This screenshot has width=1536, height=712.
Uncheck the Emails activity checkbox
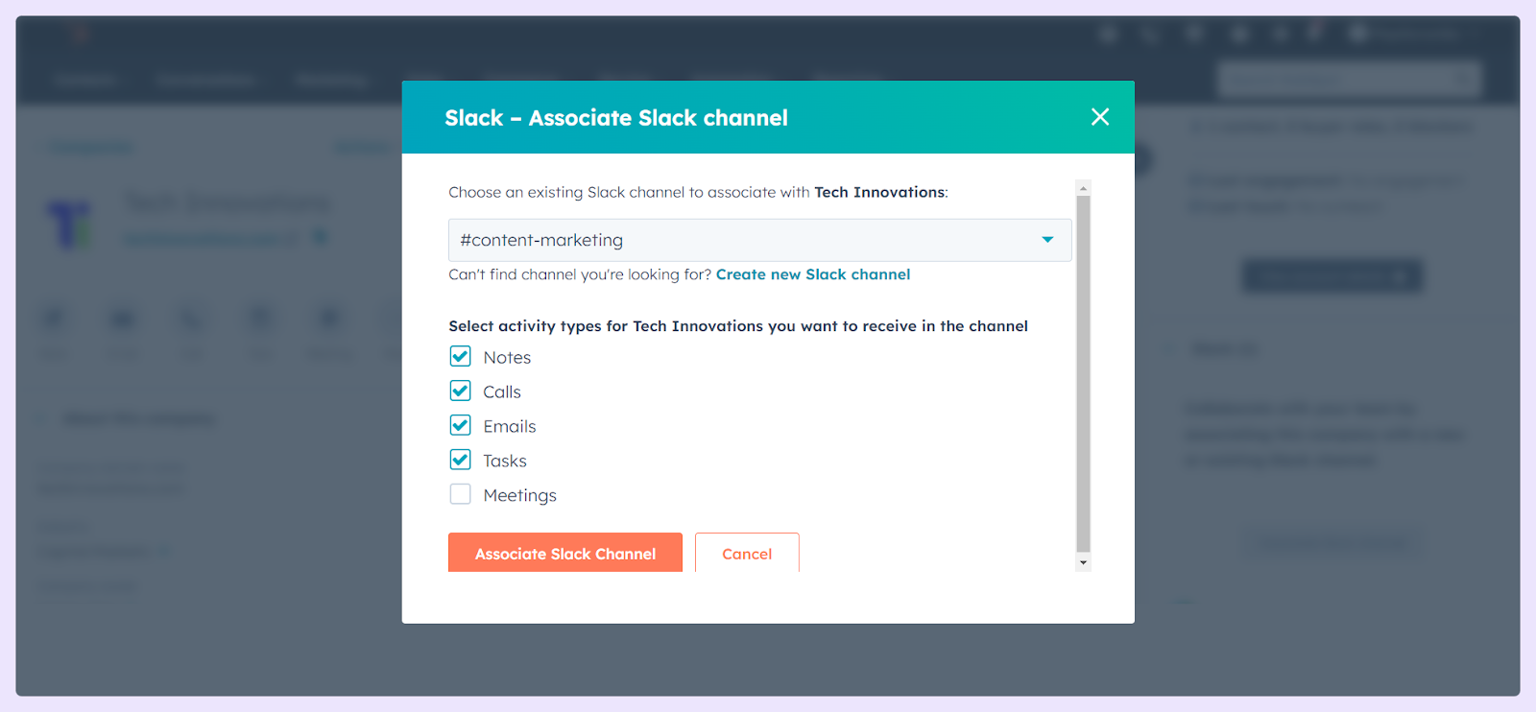(x=461, y=426)
